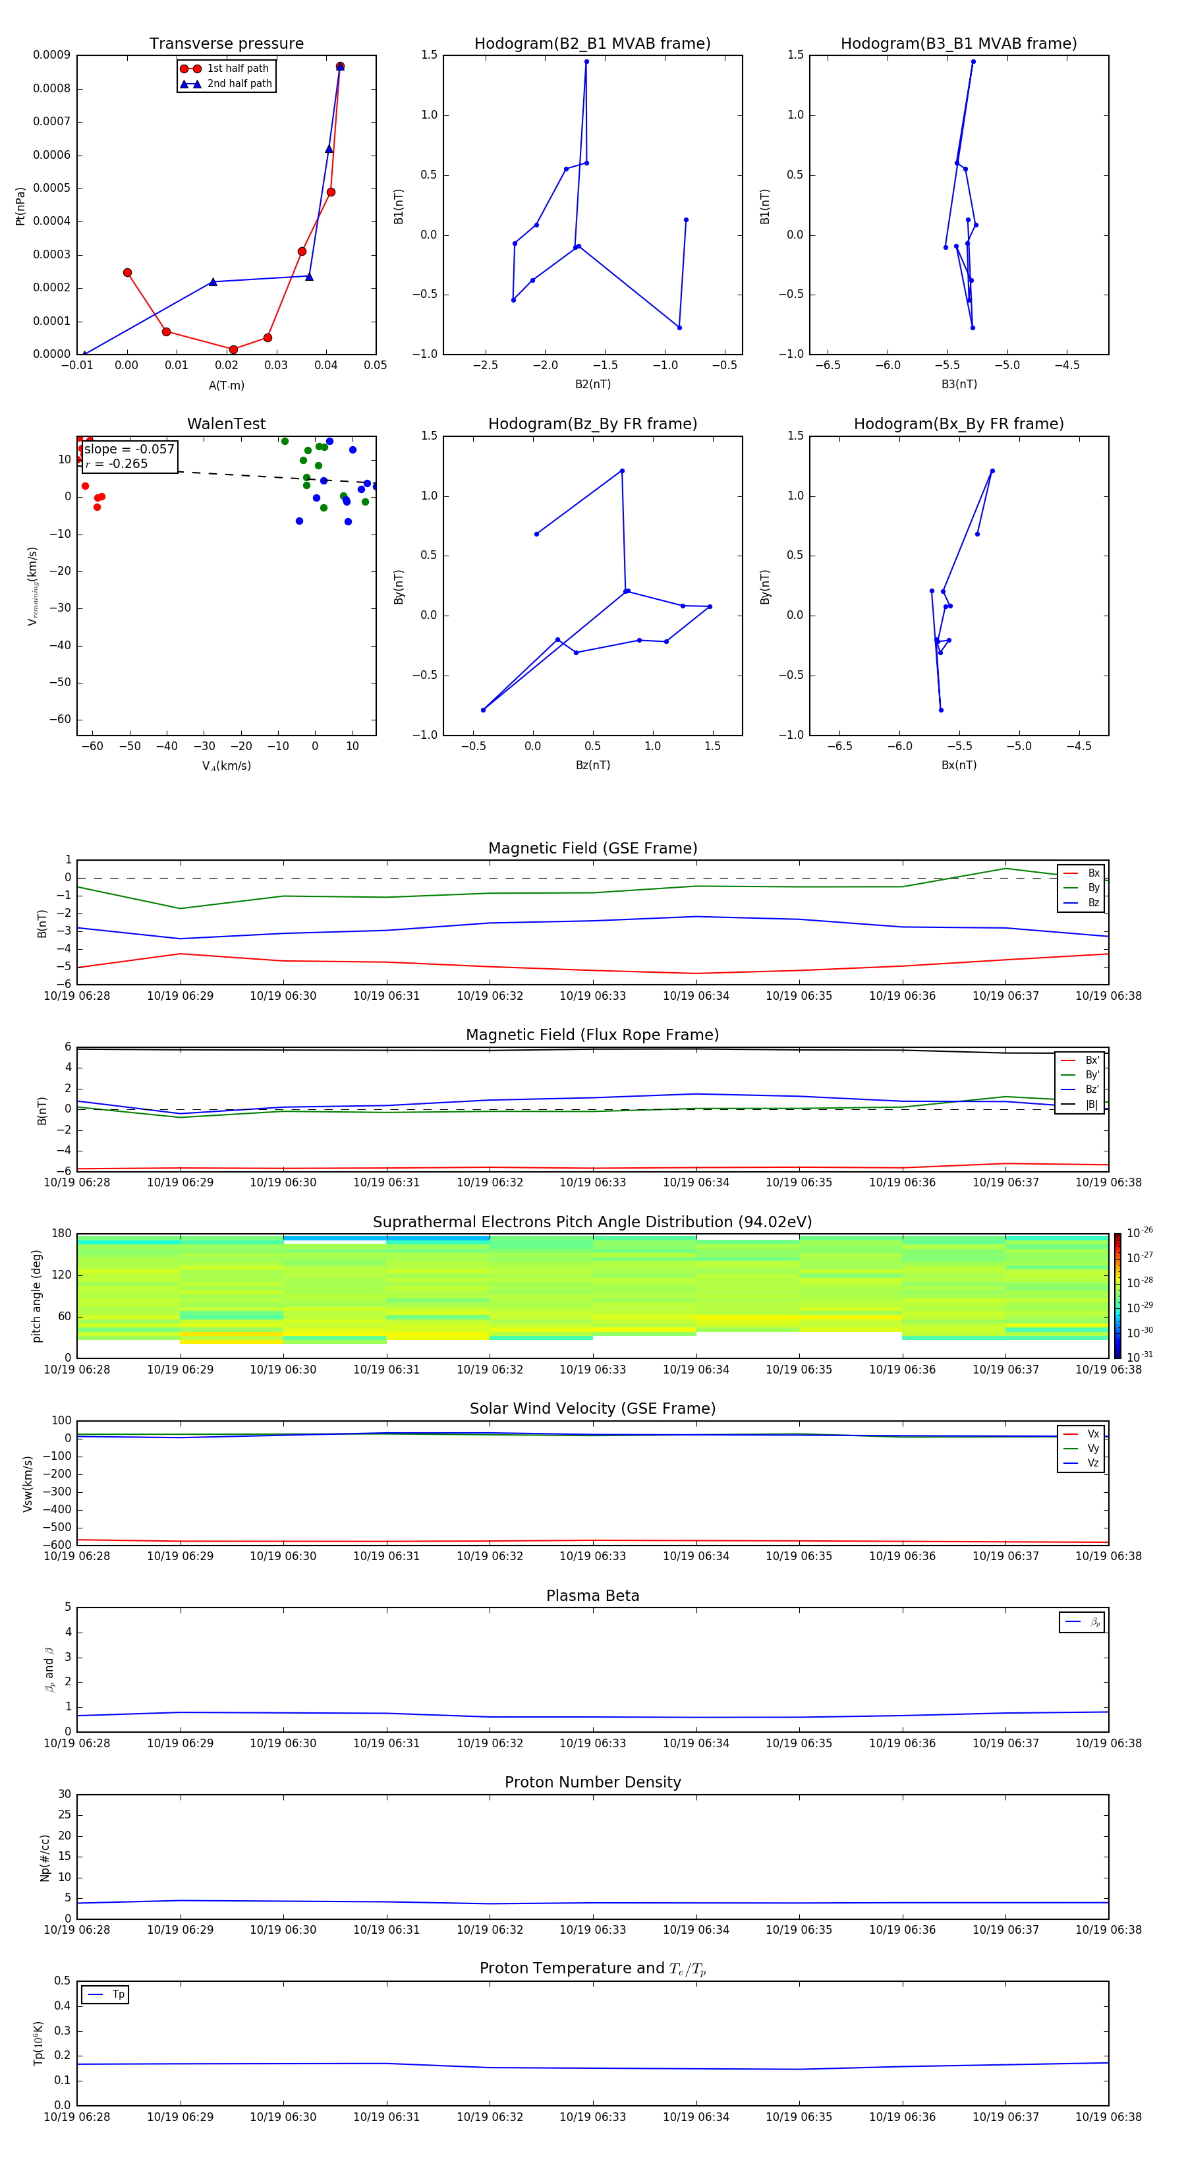Click the 'Tp' legend in the temperature plot
Viewport: 1186px width, 2175px height.
pos(105,1994)
